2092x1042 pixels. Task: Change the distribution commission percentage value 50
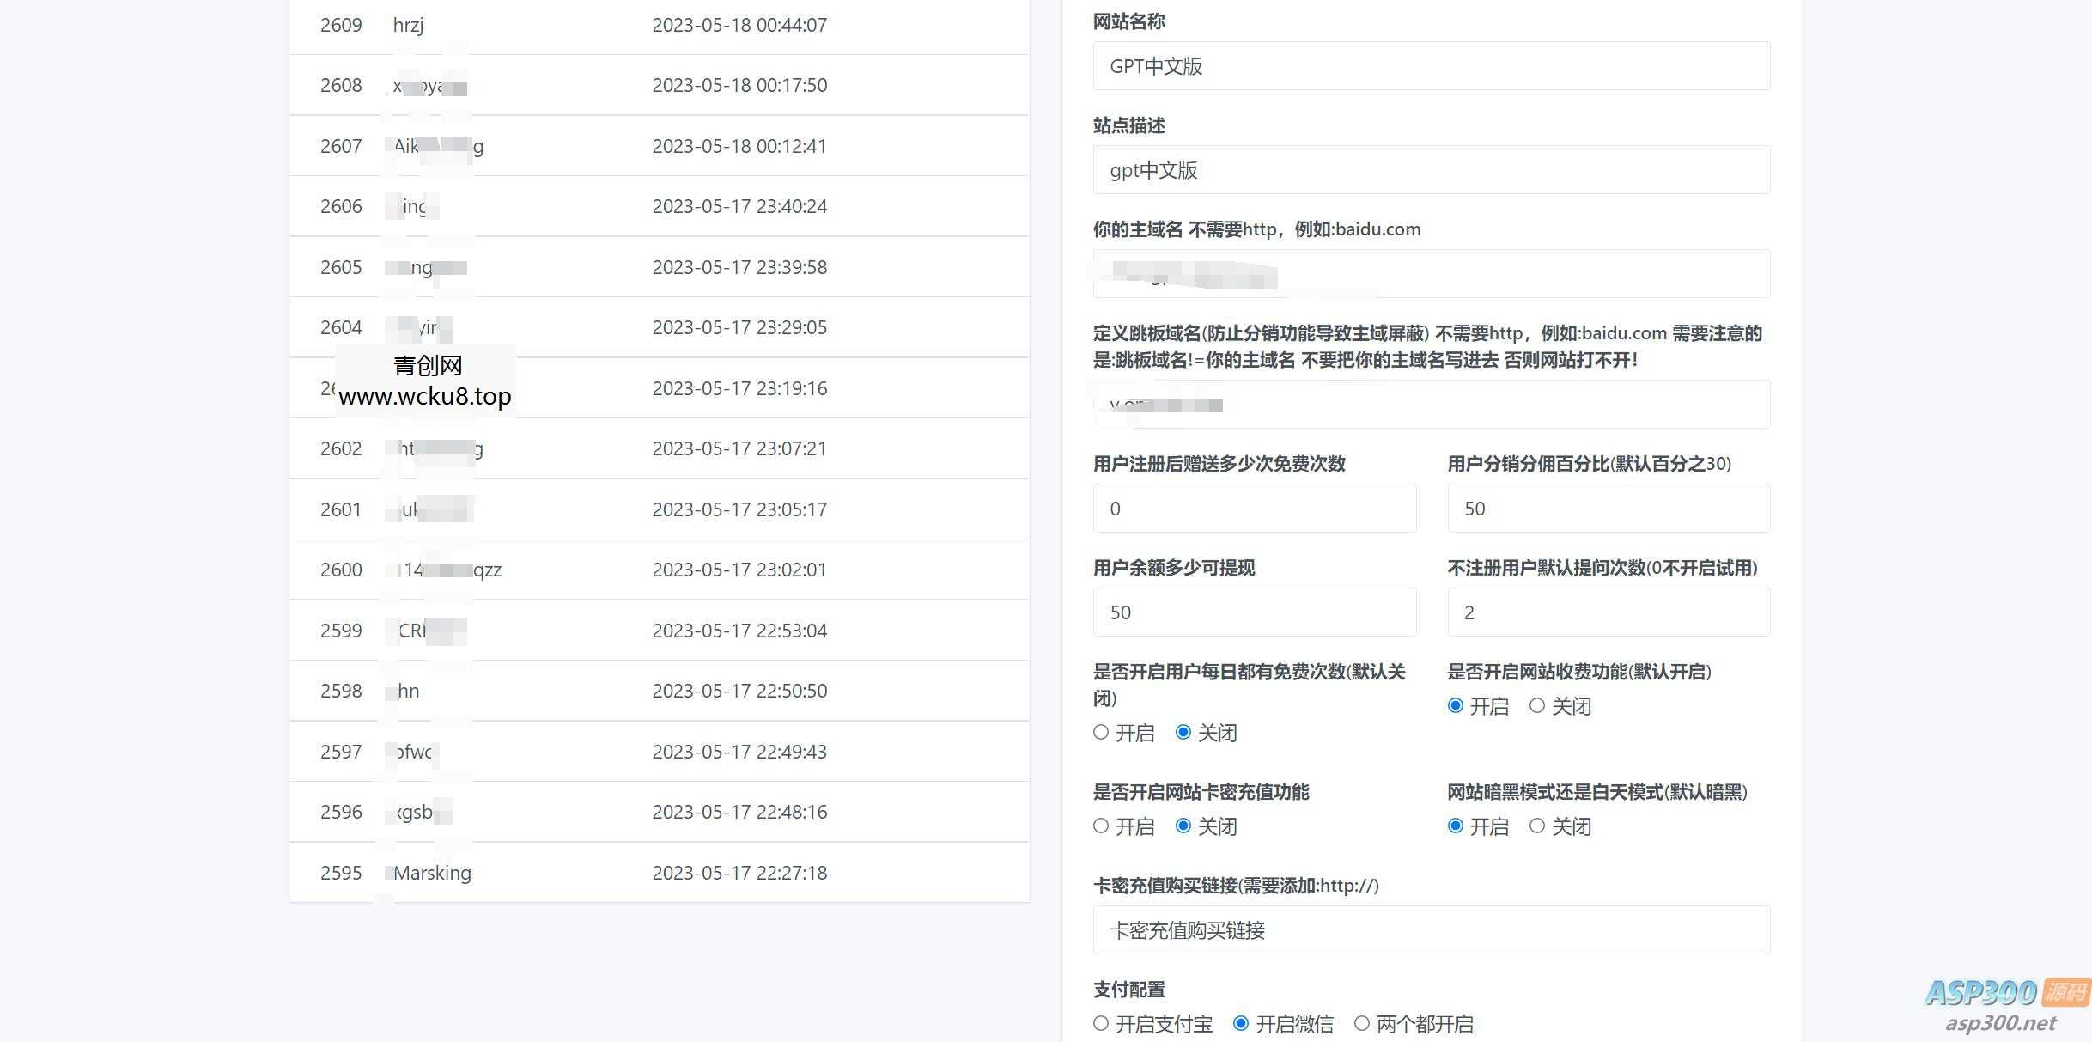(x=1608, y=508)
